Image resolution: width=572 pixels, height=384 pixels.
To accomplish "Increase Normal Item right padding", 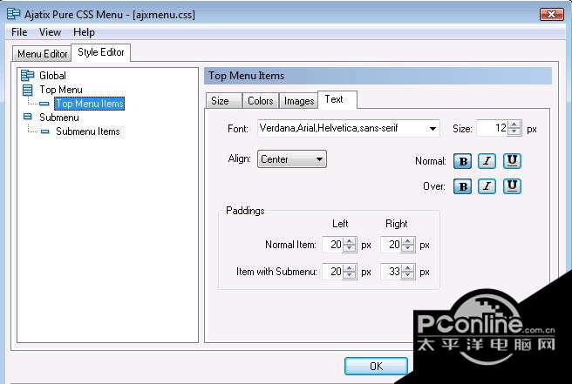I will click(x=408, y=241).
